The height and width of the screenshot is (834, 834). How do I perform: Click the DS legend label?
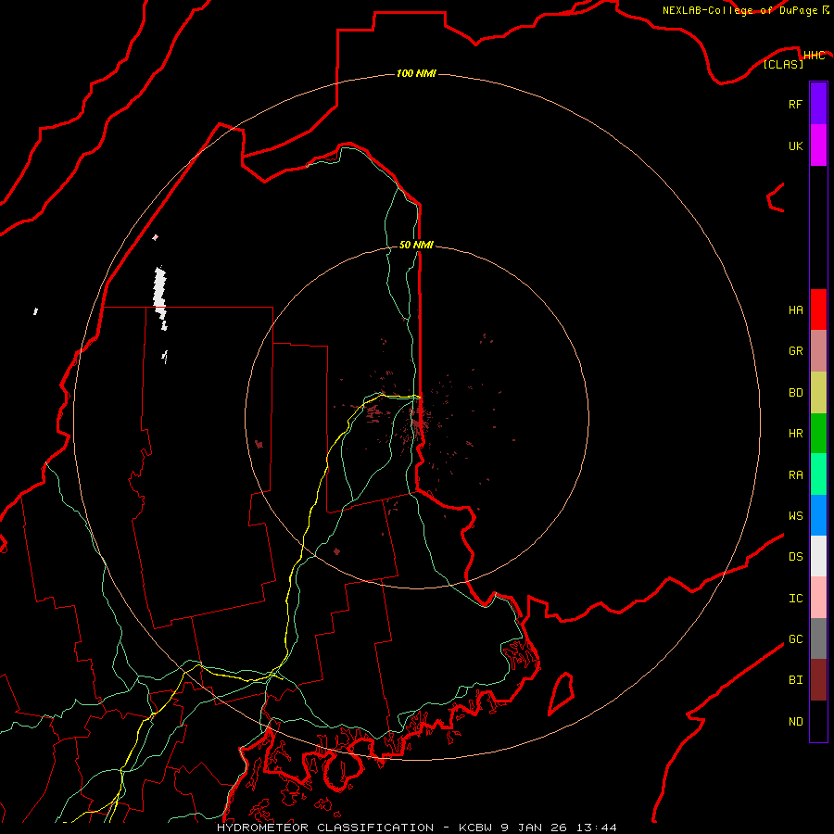coord(795,556)
